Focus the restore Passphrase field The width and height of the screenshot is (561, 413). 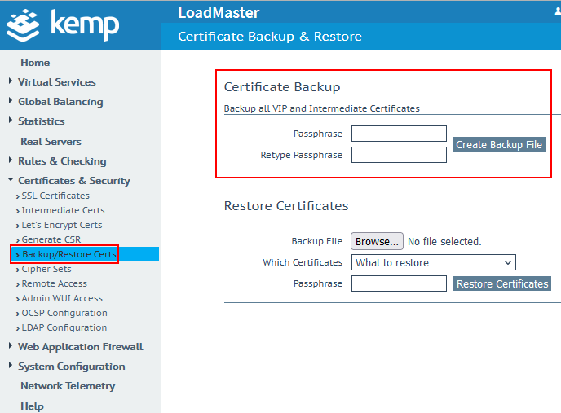(399, 283)
